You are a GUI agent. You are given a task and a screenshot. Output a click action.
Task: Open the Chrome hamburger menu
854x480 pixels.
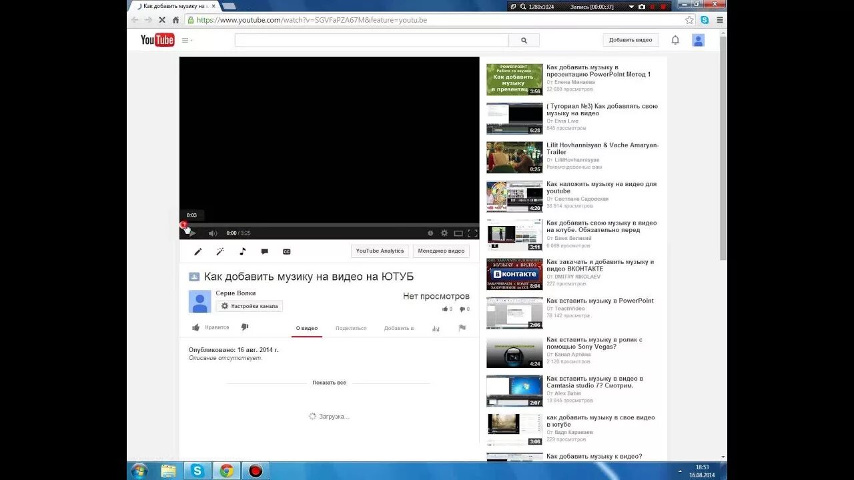tap(720, 20)
